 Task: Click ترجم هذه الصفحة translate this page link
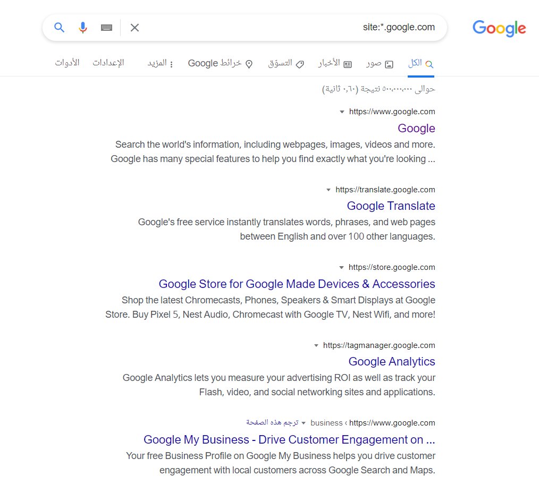click(272, 422)
